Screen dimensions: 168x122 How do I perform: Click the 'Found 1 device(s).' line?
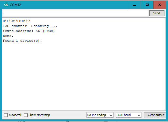(x=22, y=41)
